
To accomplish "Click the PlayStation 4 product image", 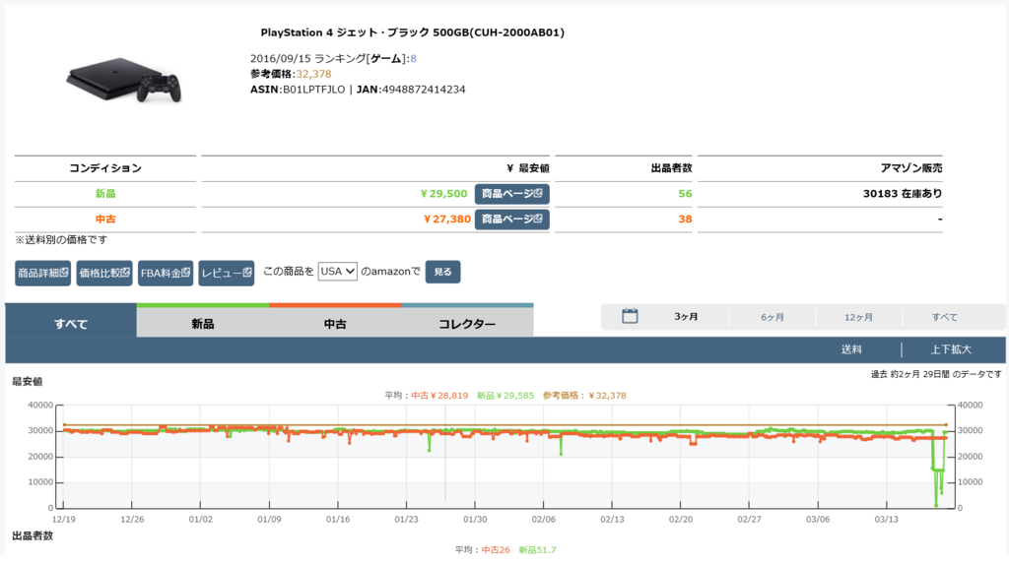I will pyautogui.click(x=123, y=81).
